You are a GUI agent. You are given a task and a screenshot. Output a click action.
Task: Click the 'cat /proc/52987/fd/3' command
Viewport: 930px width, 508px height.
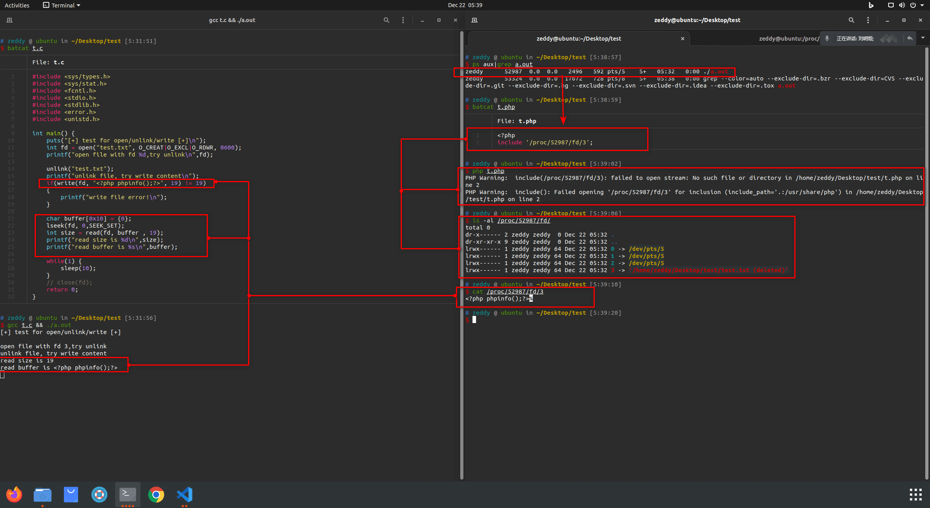coord(508,291)
